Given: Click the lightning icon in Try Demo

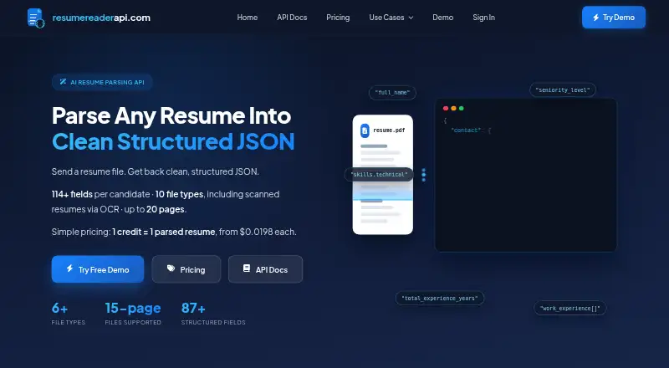Looking at the screenshot, I should click(595, 18).
